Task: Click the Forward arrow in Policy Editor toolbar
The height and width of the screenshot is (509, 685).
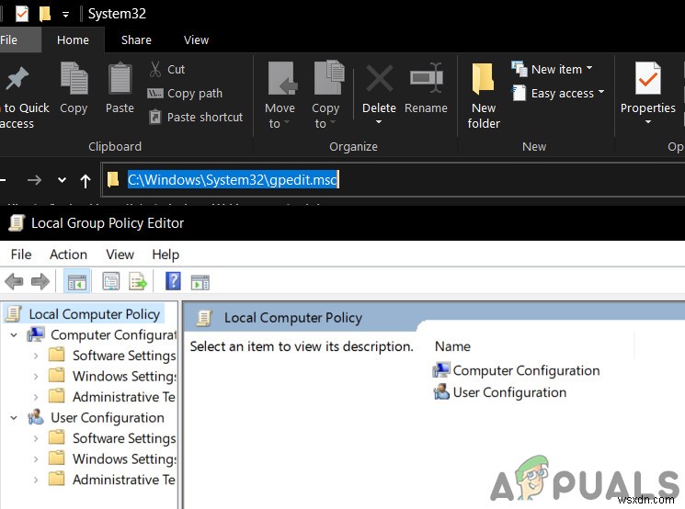Action: [40, 281]
